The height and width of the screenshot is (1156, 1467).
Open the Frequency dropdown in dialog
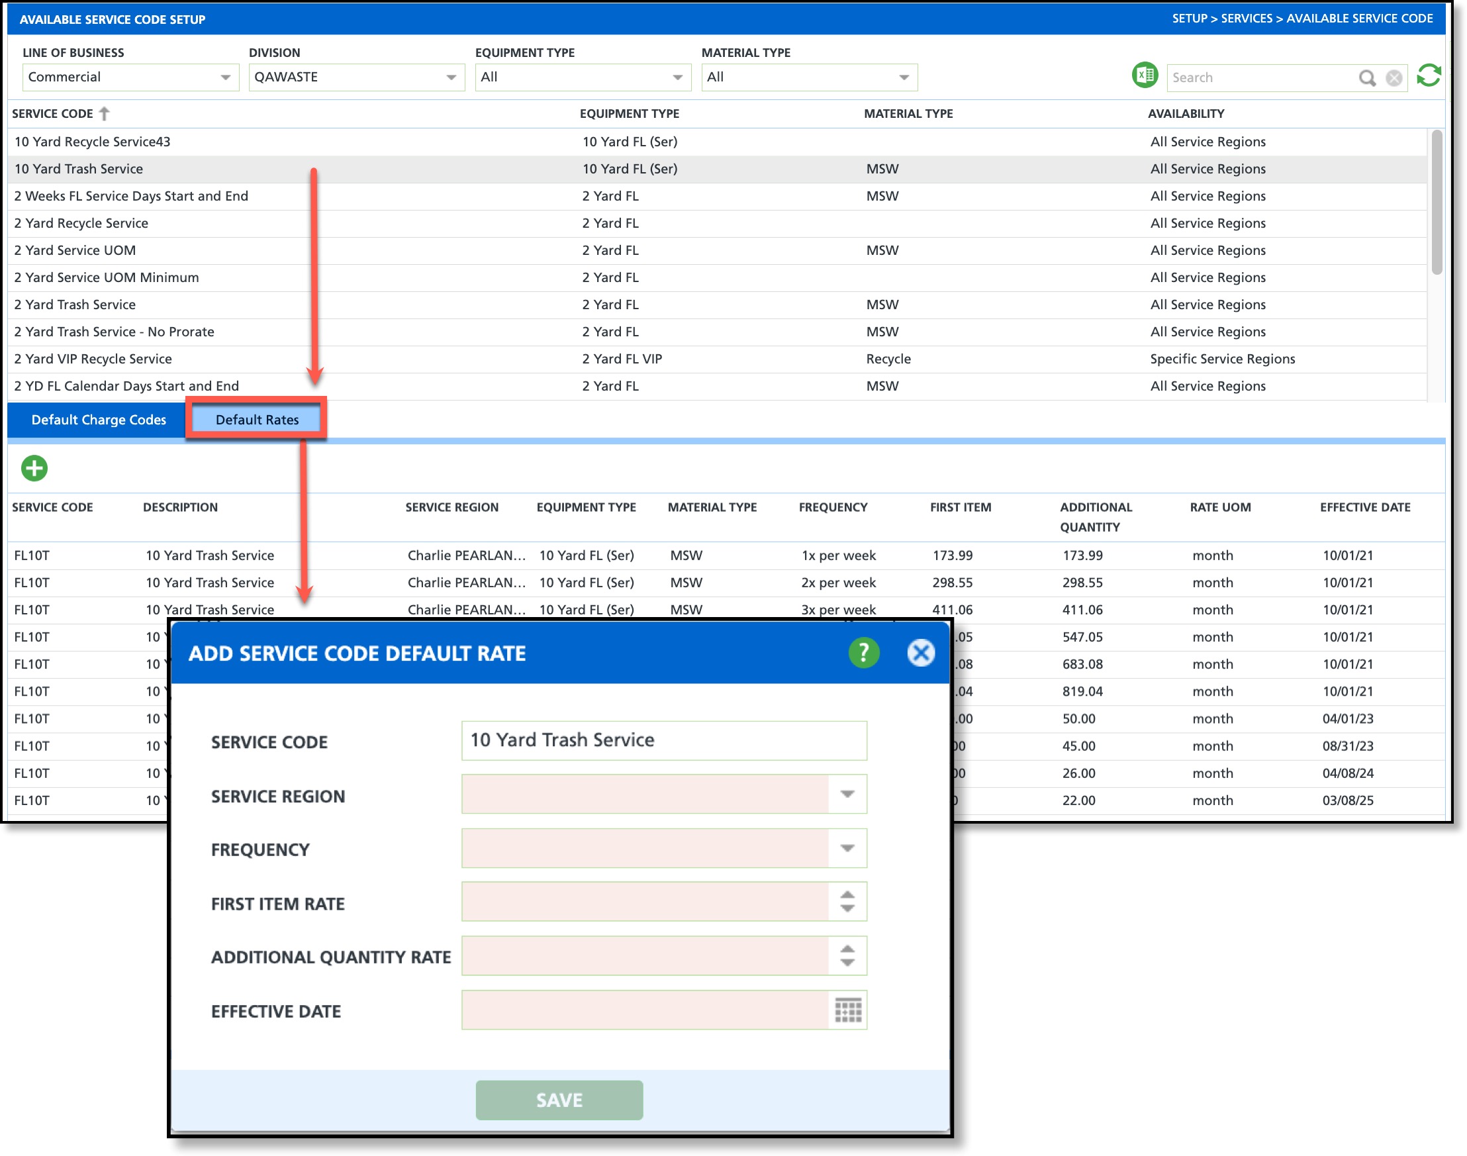pyautogui.click(x=847, y=848)
